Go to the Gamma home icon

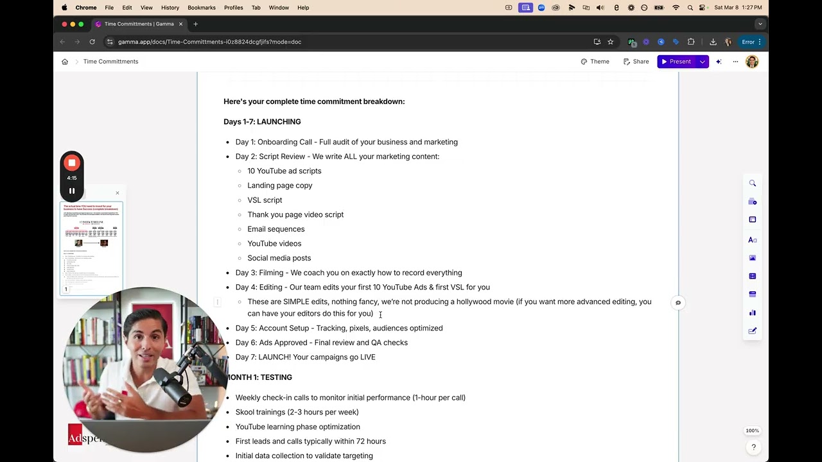[x=65, y=62]
